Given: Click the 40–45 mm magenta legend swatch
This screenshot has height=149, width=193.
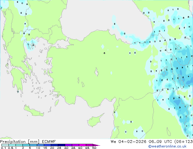Looking at the screenshot, I should 82,145.
